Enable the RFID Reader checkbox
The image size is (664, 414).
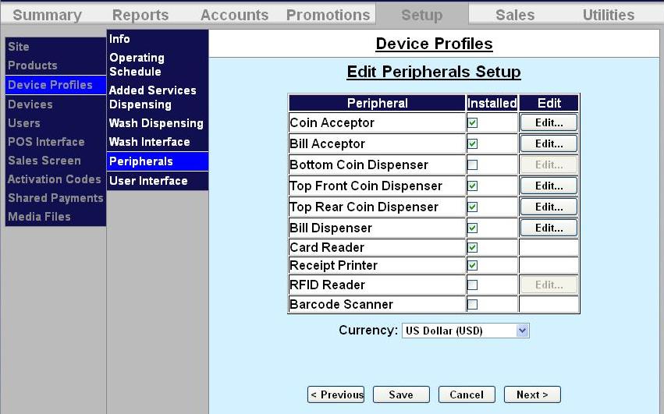(473, 285)
